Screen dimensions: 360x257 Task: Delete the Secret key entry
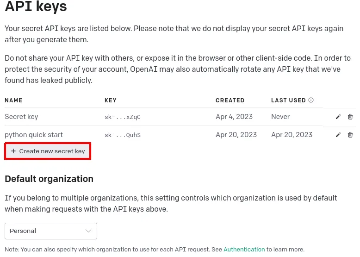(350, 117)
